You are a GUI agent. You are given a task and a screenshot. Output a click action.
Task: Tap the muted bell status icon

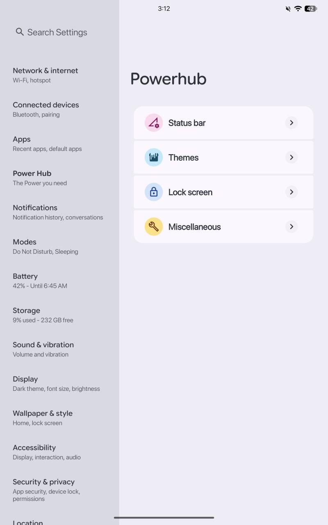[x=288, y=9]
